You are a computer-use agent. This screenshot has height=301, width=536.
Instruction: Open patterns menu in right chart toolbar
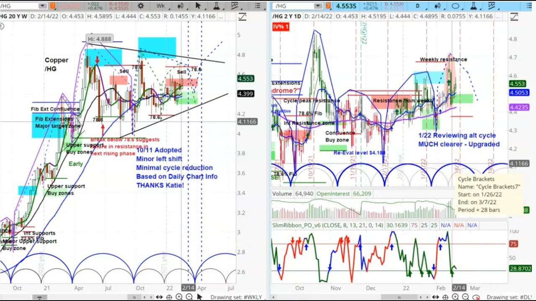click(x=491, y=6)
